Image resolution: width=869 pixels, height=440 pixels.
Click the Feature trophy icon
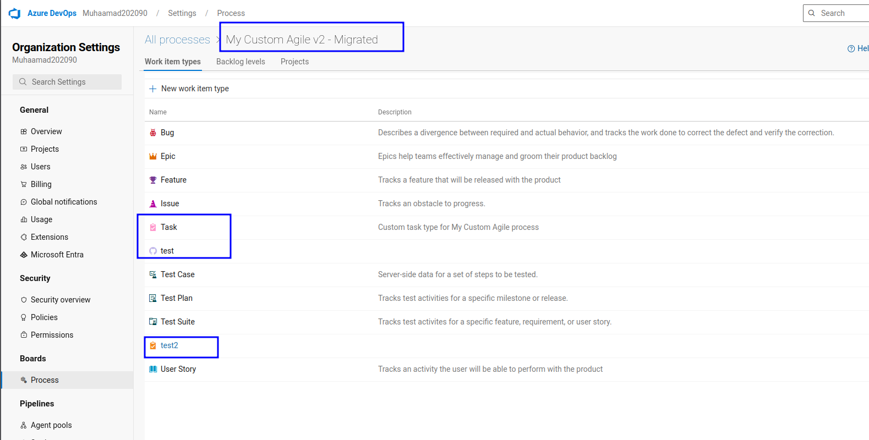[153, 180]
